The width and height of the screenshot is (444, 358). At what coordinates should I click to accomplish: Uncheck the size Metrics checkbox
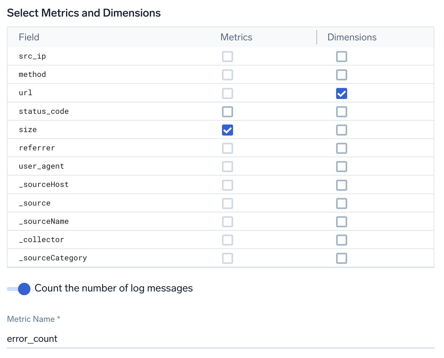(227, 130)
